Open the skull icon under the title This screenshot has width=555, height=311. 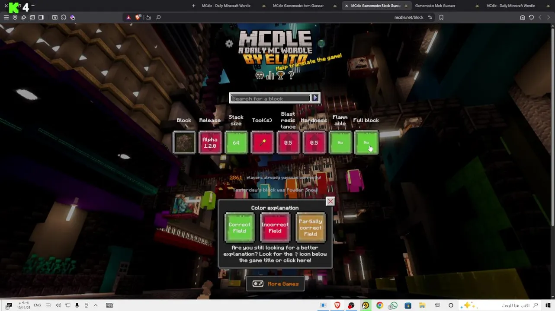260,76
